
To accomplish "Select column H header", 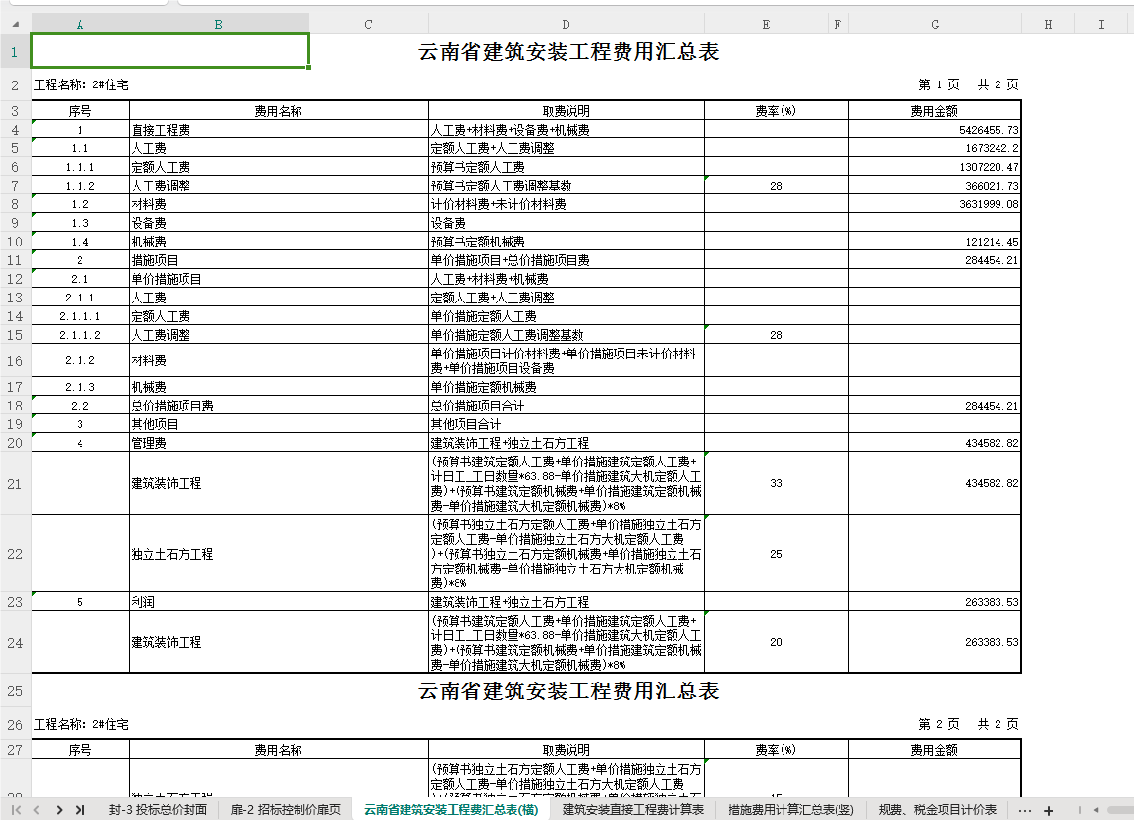I will click(1048, 25).
